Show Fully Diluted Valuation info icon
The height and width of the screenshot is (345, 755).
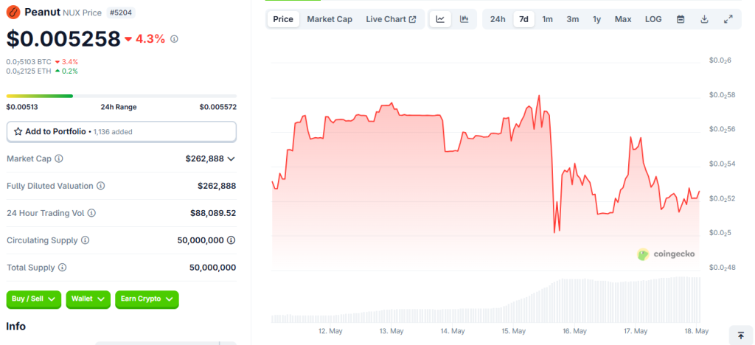click(x=100, y=186)
